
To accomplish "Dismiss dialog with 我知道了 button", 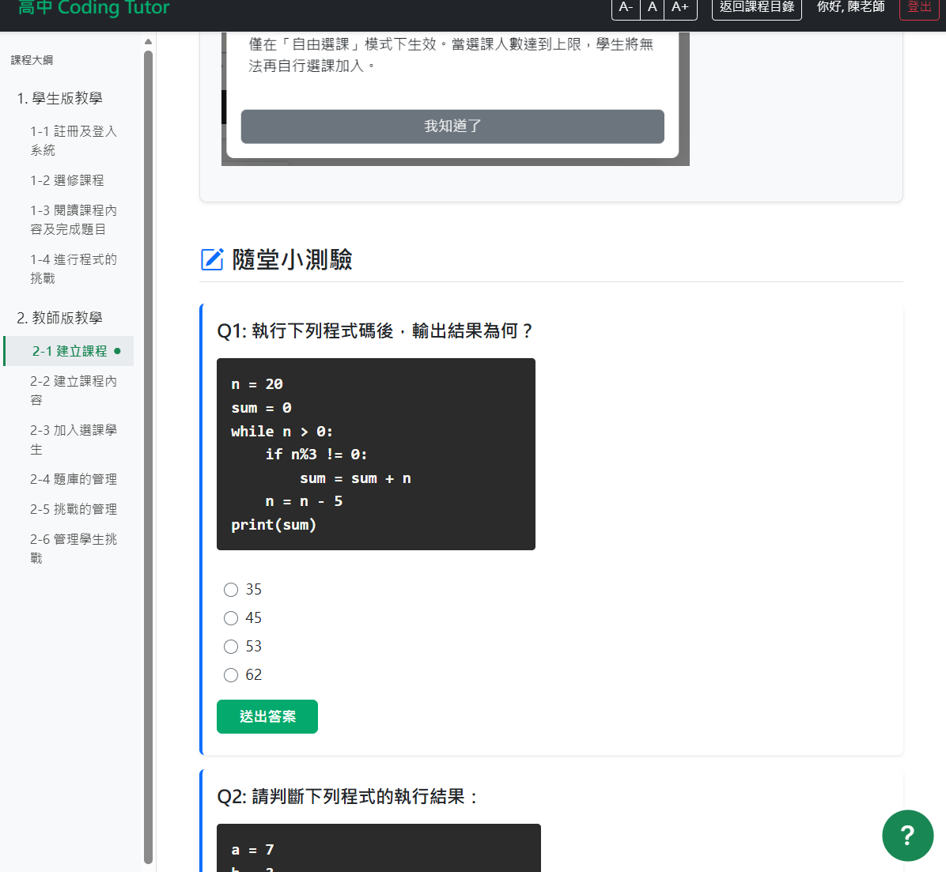I will (452, 126).
